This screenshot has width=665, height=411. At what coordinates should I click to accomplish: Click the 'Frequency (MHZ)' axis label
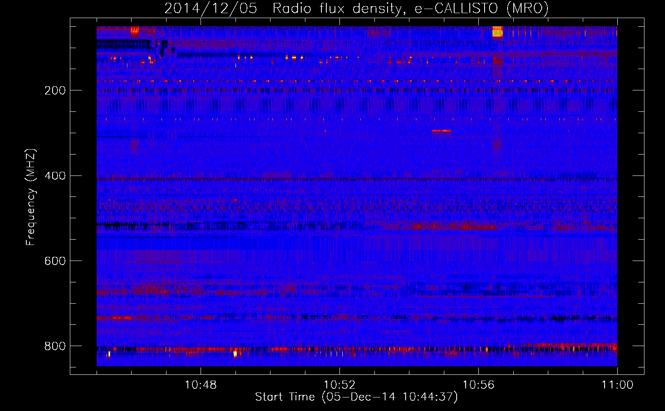[31, 197]
